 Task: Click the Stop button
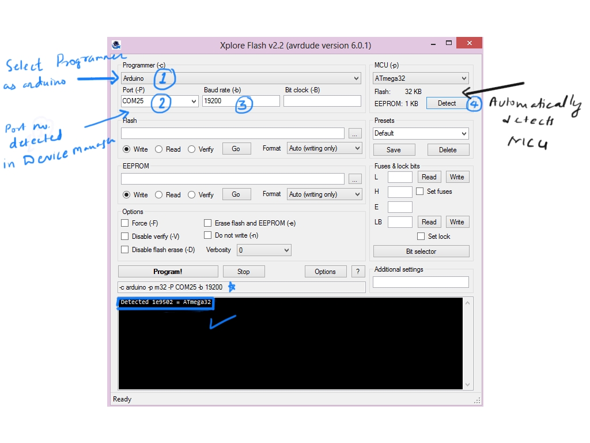click(x=244, y=272)
